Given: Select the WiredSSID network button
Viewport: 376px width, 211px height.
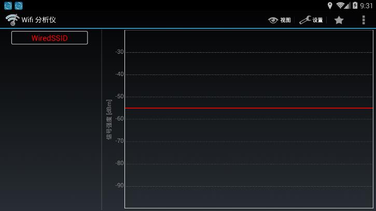Looking at the screenshot, I should coord(50,38).
